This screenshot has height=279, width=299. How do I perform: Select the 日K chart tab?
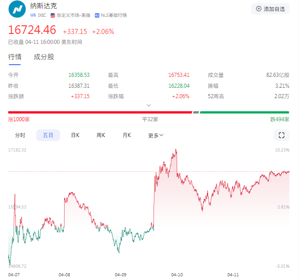click(x=75, y=135)
